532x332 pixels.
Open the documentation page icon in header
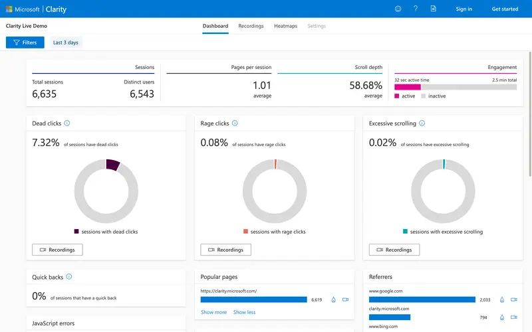coord(434,9)
